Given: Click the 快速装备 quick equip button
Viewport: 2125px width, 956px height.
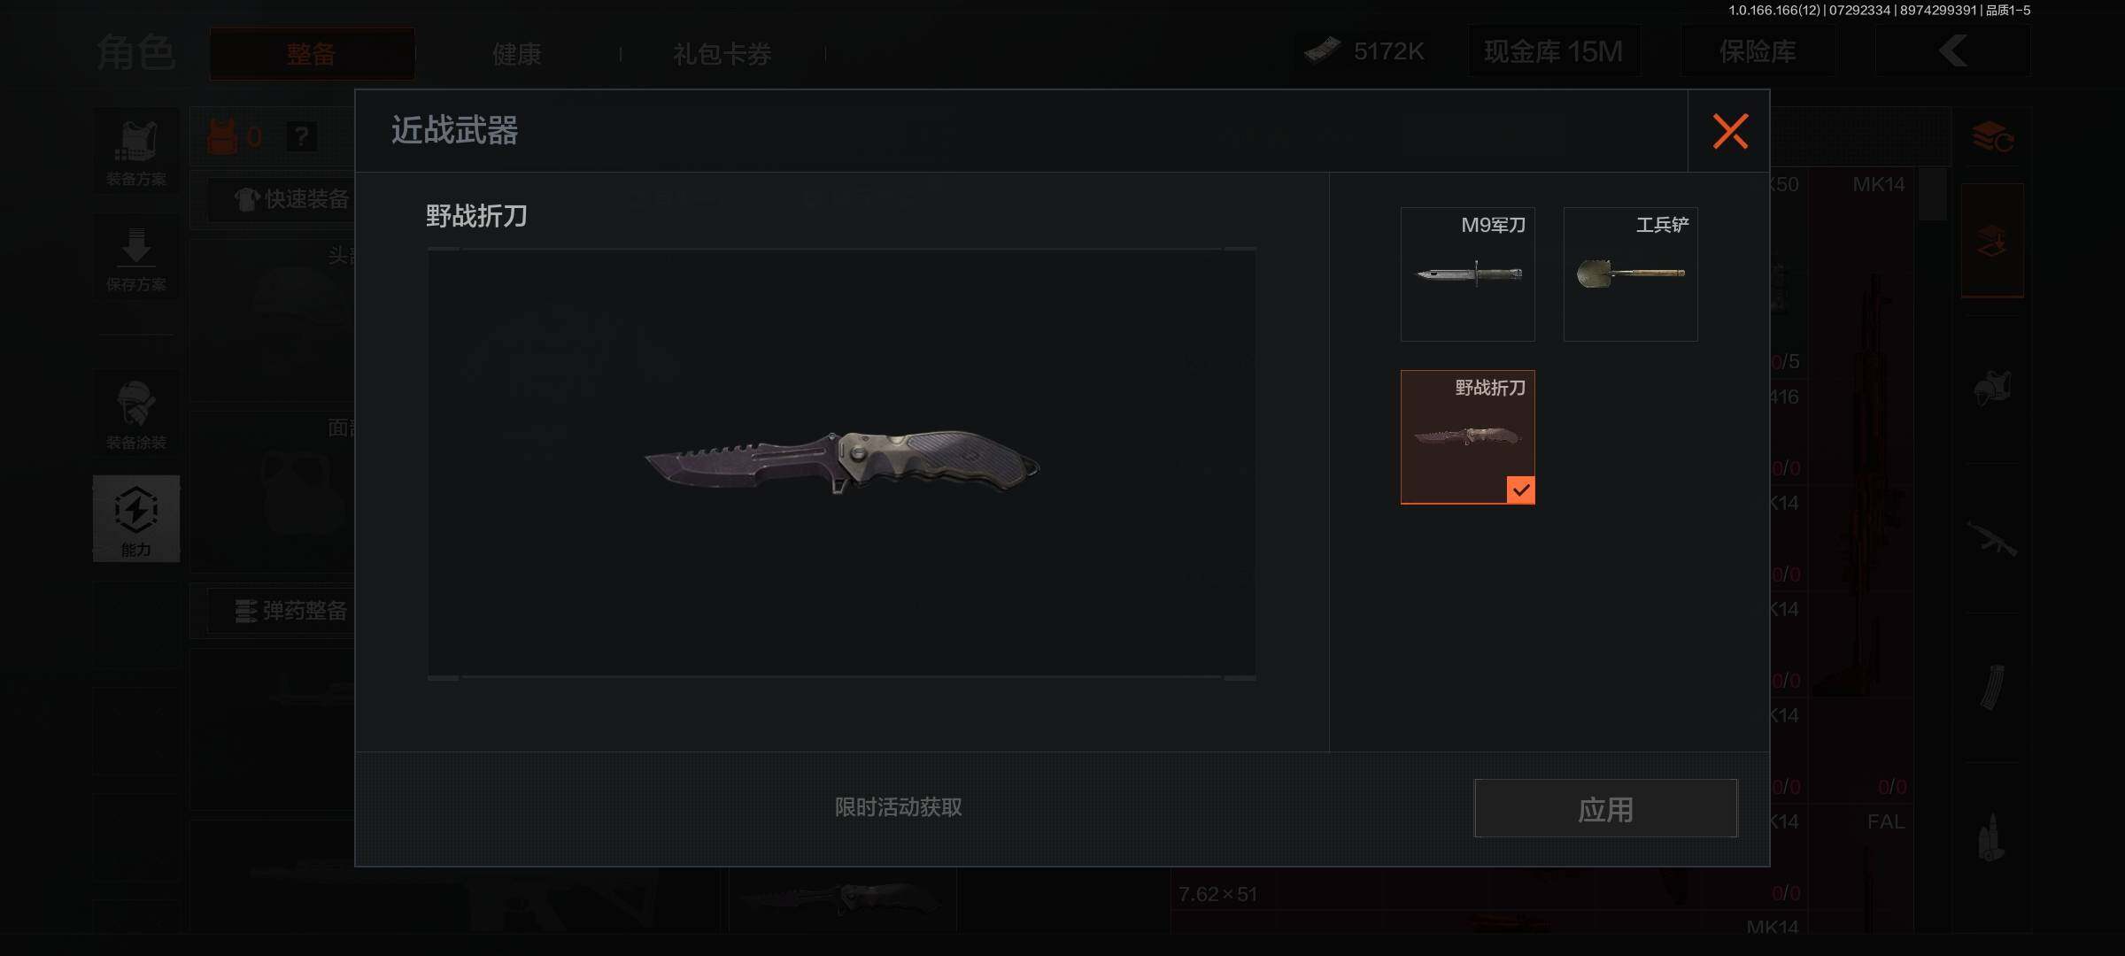Looking at the screenshot, I should pos(292,199).
